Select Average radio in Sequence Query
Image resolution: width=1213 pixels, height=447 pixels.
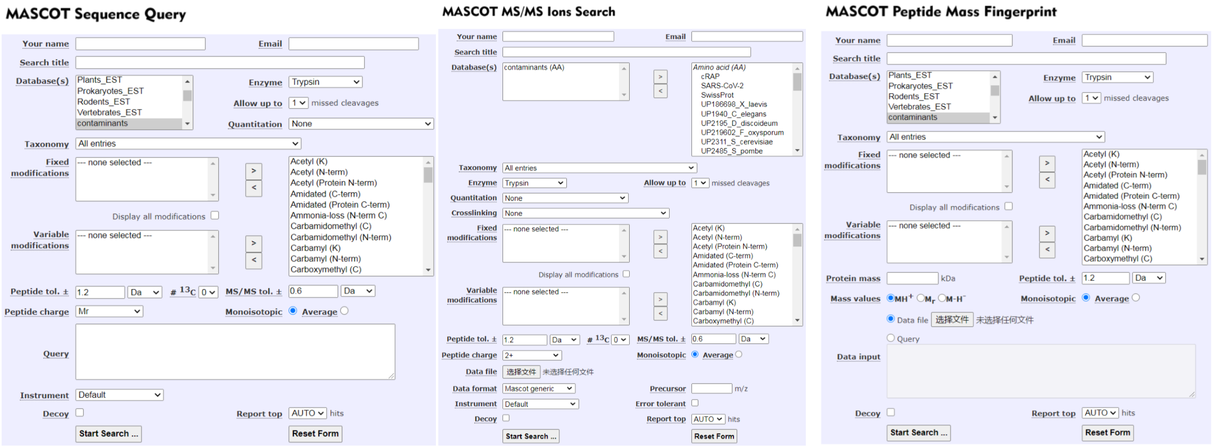pyautogui.click(x=344, y=311)
